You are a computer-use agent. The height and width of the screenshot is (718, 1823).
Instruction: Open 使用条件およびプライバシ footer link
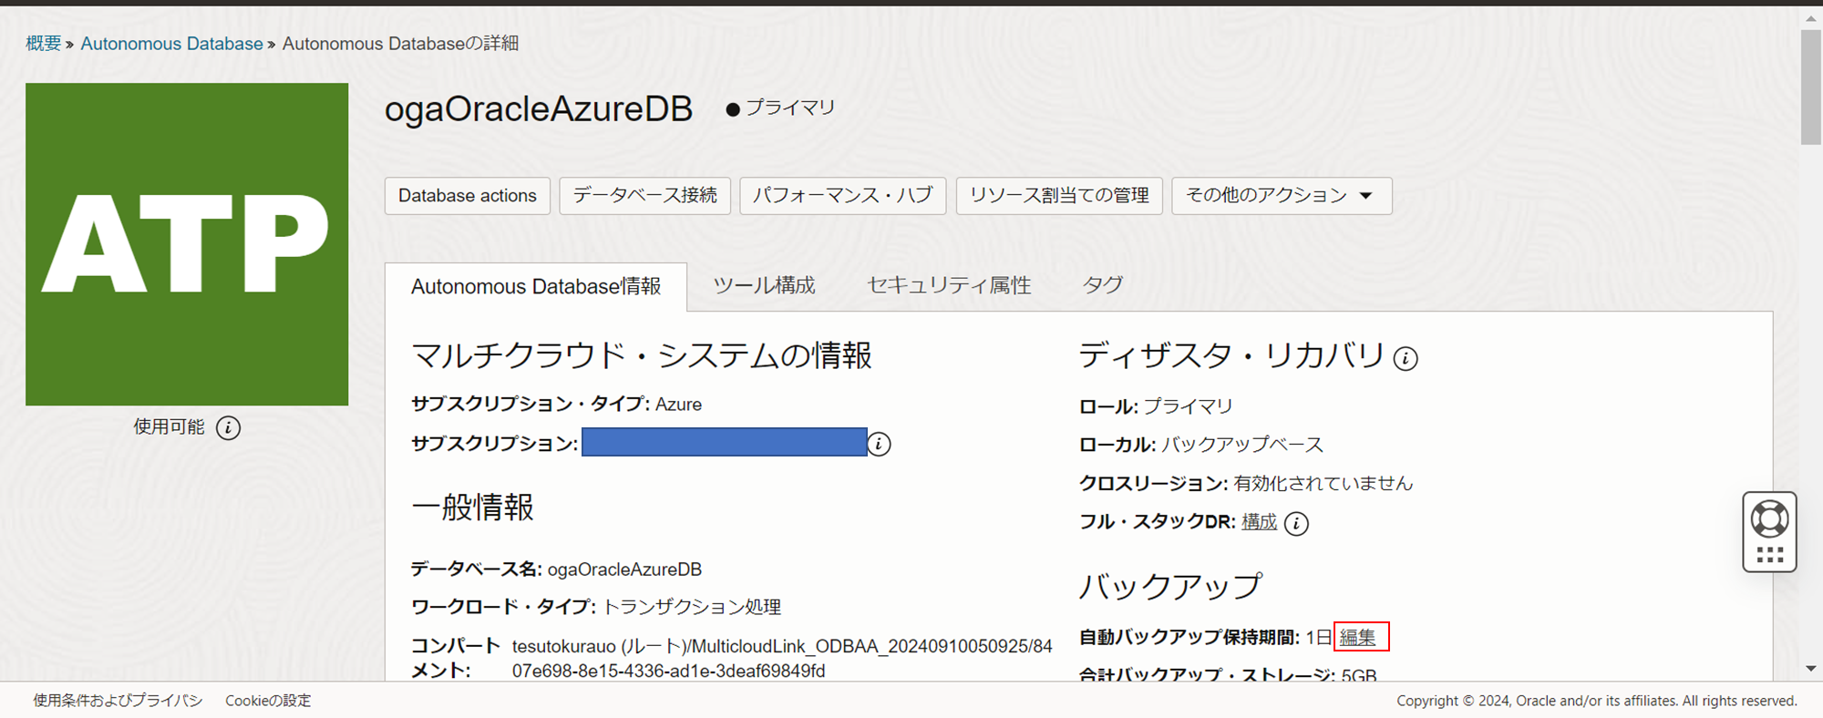(118, 701)
